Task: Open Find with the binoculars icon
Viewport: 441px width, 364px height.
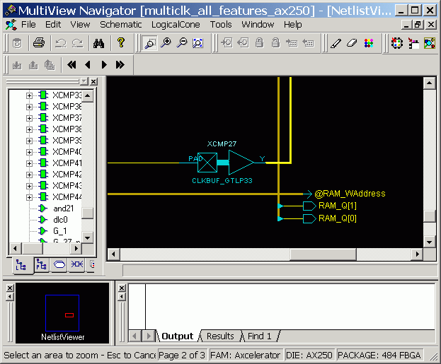Action: [98, 43]
